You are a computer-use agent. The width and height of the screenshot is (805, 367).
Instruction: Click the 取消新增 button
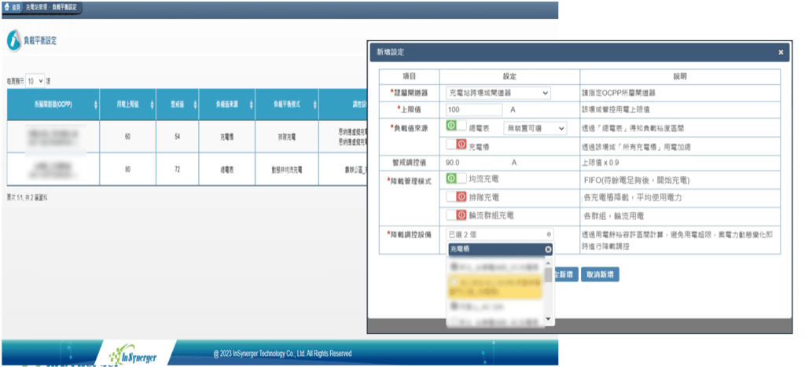click(600, 274)
